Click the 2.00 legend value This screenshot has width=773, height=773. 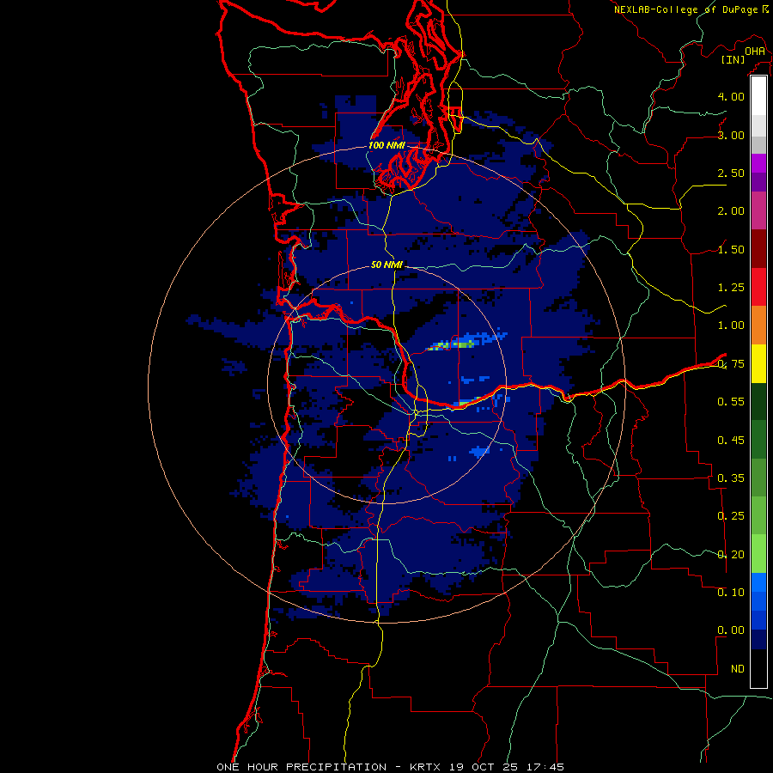point(731,211)
